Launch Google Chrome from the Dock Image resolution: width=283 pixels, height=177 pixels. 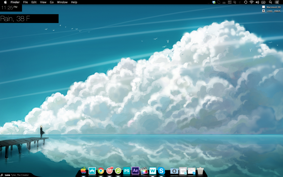[x=101, y=171]
